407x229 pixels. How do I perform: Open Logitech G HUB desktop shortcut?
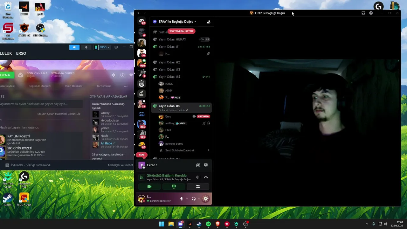[x=24, y=180]
